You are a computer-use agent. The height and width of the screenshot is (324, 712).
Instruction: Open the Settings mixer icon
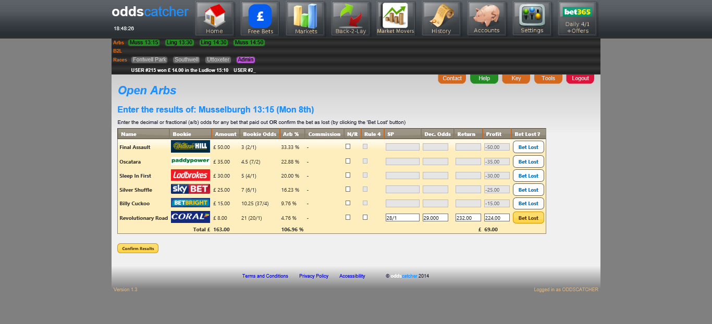(x=532, y=19)
